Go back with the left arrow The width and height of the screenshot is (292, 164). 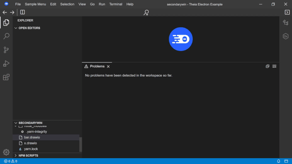5,12
